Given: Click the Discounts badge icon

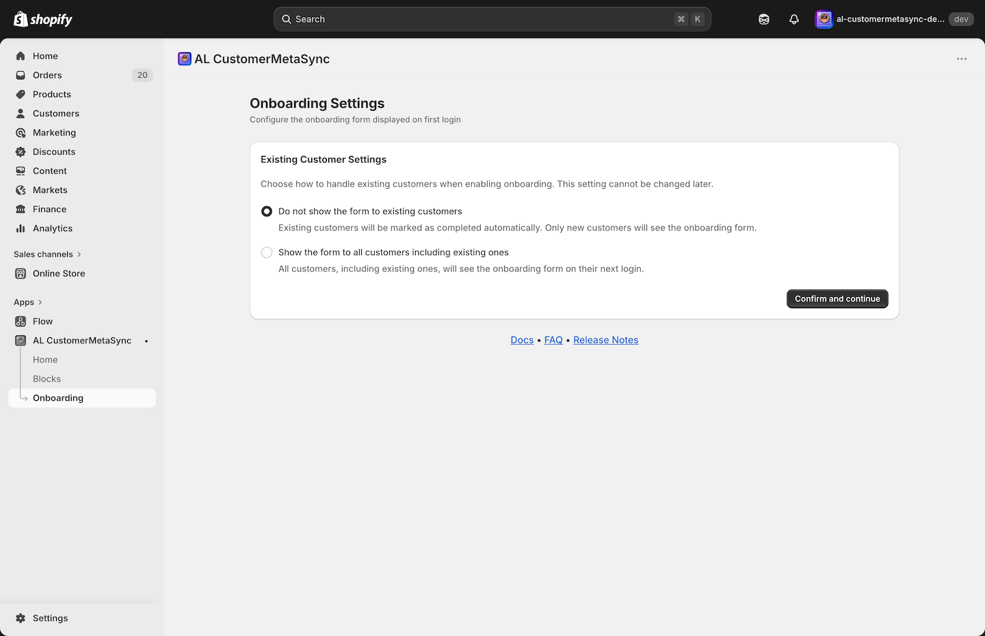Looking at the screenshot, I should pos(21,152).
